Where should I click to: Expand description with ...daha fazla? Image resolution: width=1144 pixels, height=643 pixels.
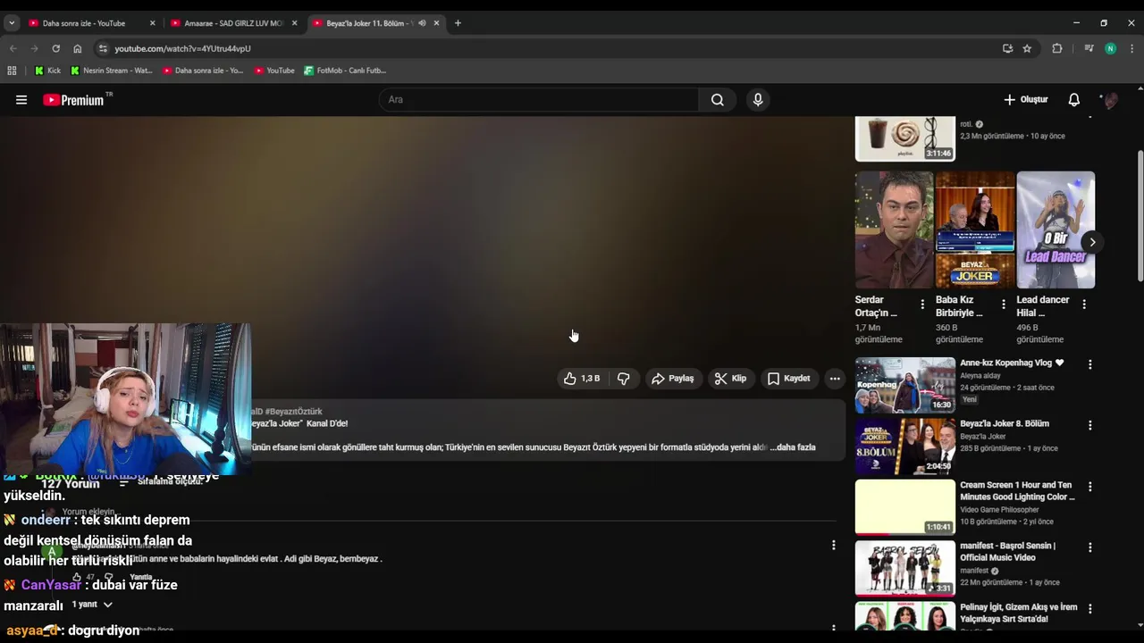pyautogui.click(x=793, y=447)
